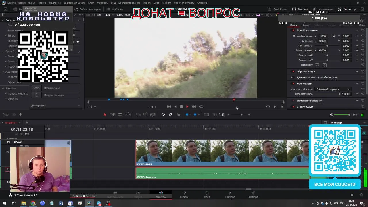Screen dimensions: 368x207
Task: Activate the dynamic trim mode tool
Action: (x=120, y=115)
